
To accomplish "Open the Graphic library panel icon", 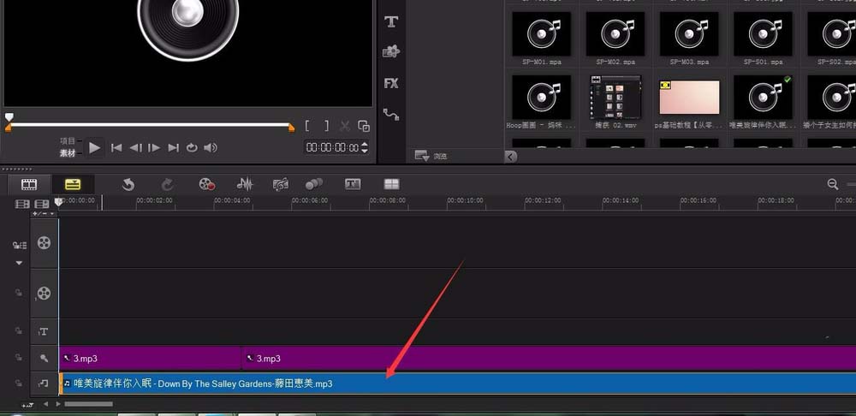I will point(391,51).
